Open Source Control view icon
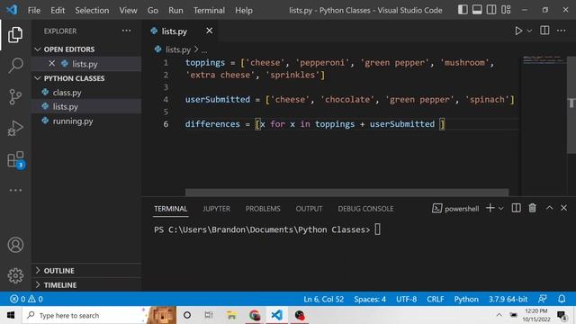Viewport: 576px width, 324px height. pyautogui.click(x=15, y=97)
